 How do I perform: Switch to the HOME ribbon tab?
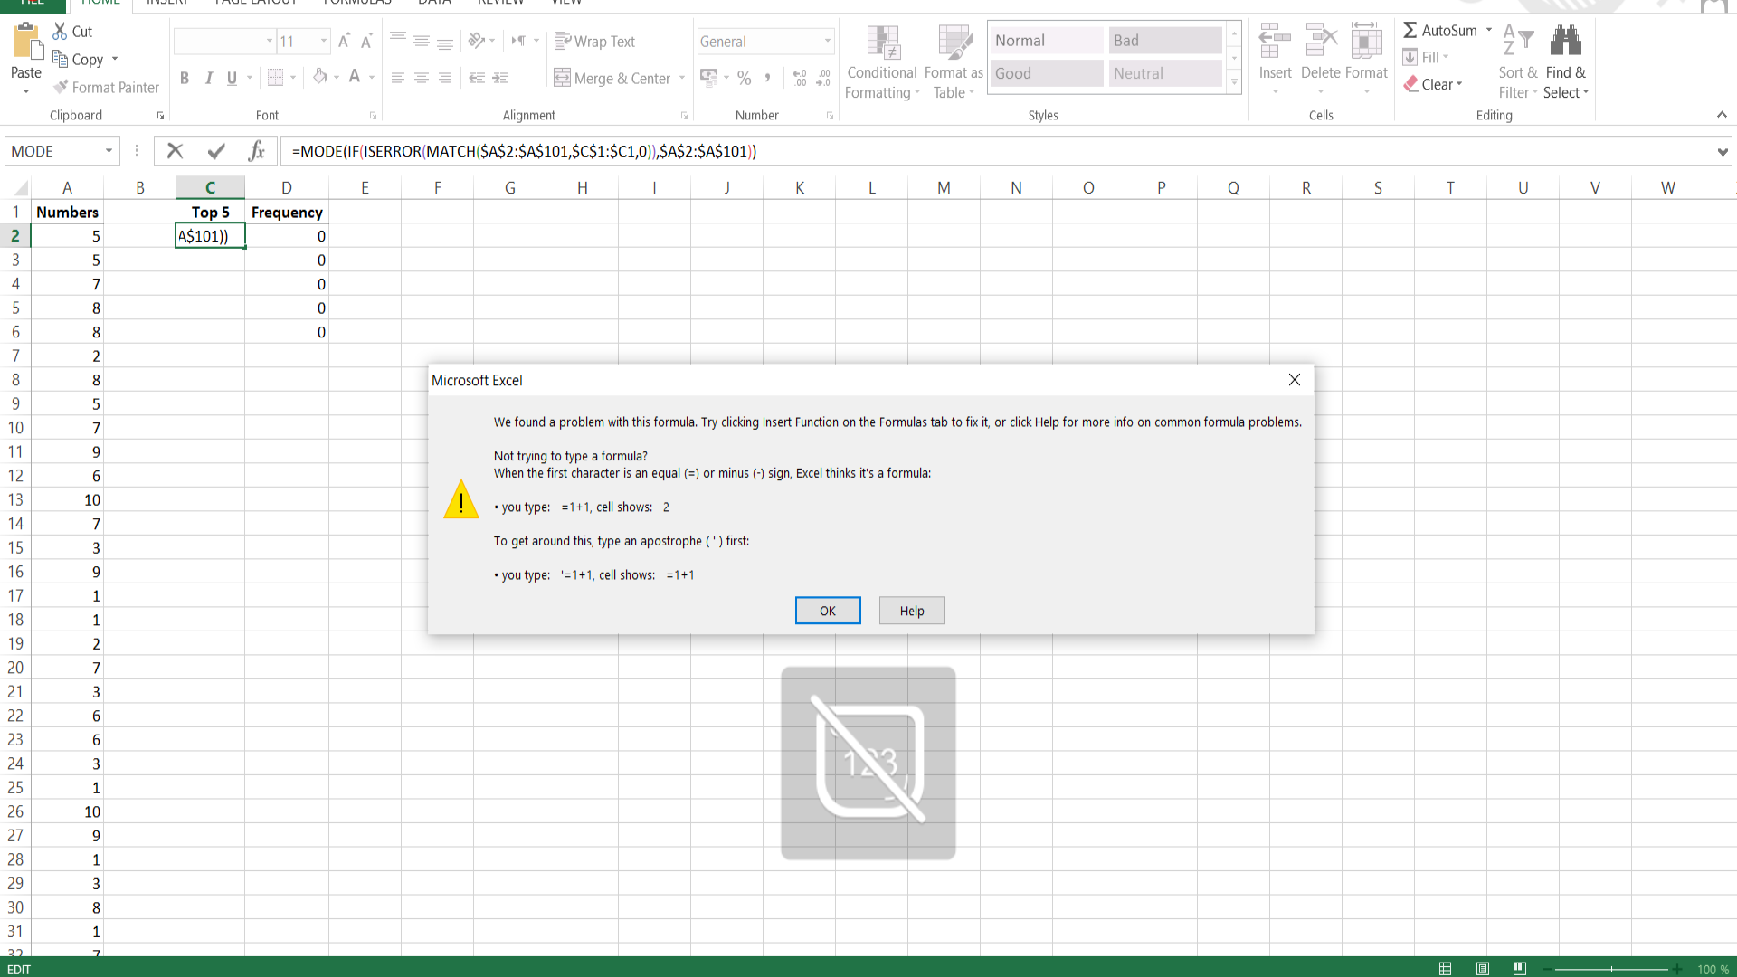click(x=100, y=3)
